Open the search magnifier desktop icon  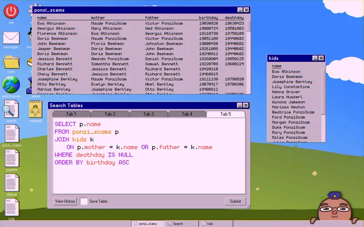coord(10,109)
